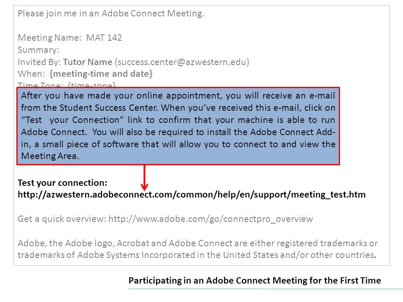The image size is (403, 302).
Task: Click 'Student Success Center' in the callout
Action: (x=108, y=108)
